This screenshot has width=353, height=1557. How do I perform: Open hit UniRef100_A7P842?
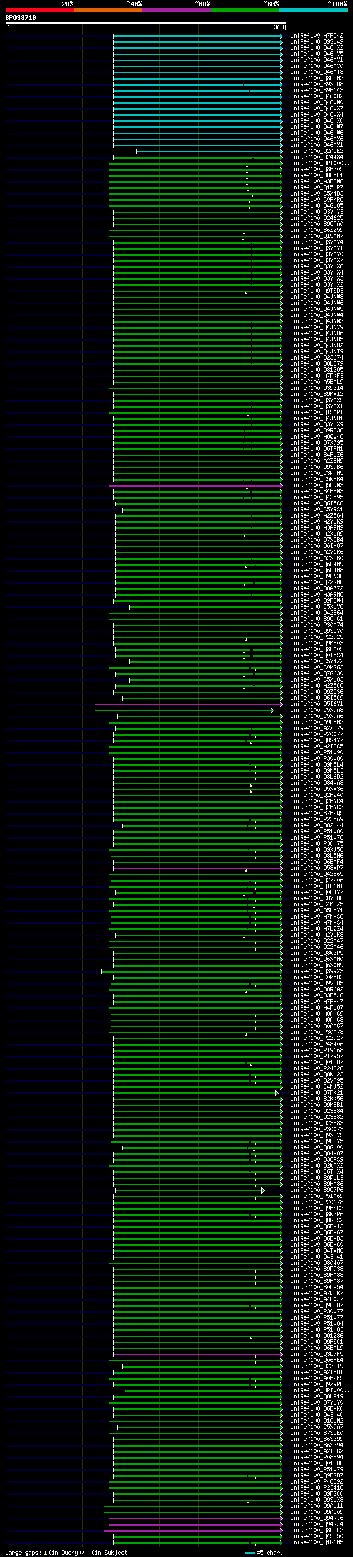[317, 36]
